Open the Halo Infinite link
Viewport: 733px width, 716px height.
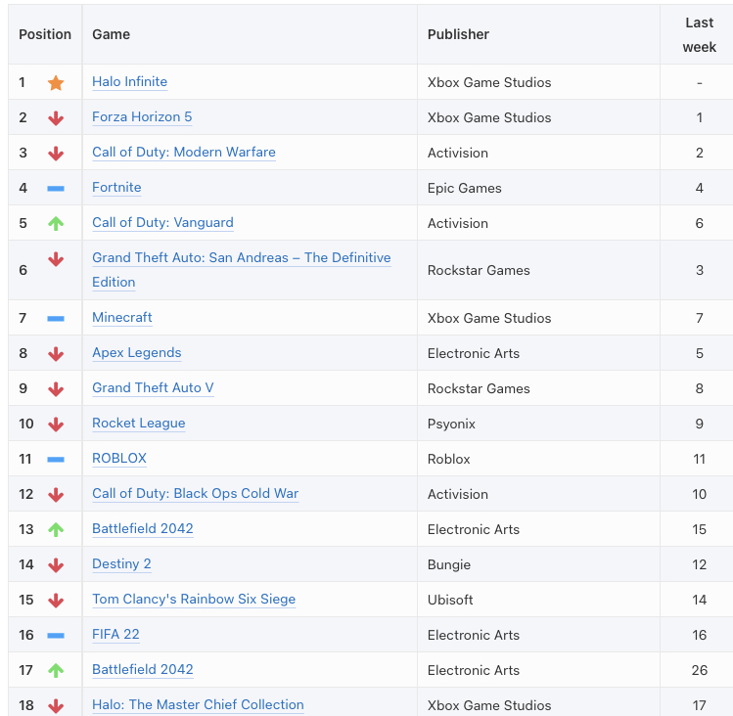coord(129,82)
